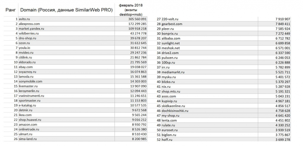303x146 pixels.
Task: Select the wildberries.ru cell
Action: pyautogui.click(x=29, y=33)
